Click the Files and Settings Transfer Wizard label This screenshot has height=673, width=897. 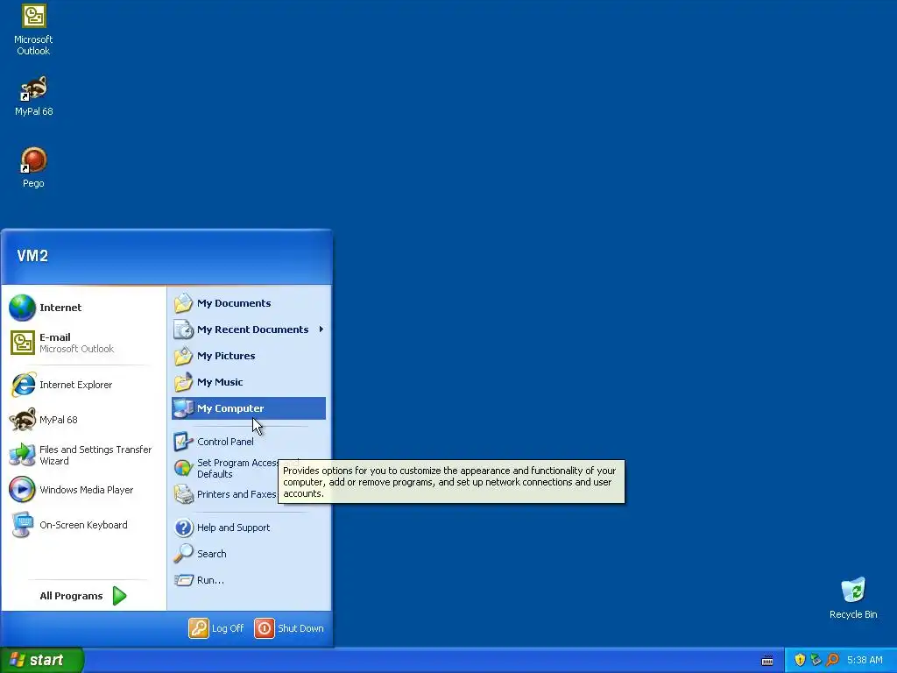(95, 455)
